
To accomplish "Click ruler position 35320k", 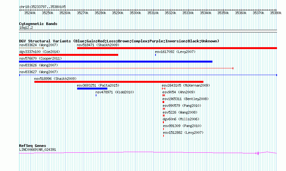I will pyautogui.click(x=170, y=13).
